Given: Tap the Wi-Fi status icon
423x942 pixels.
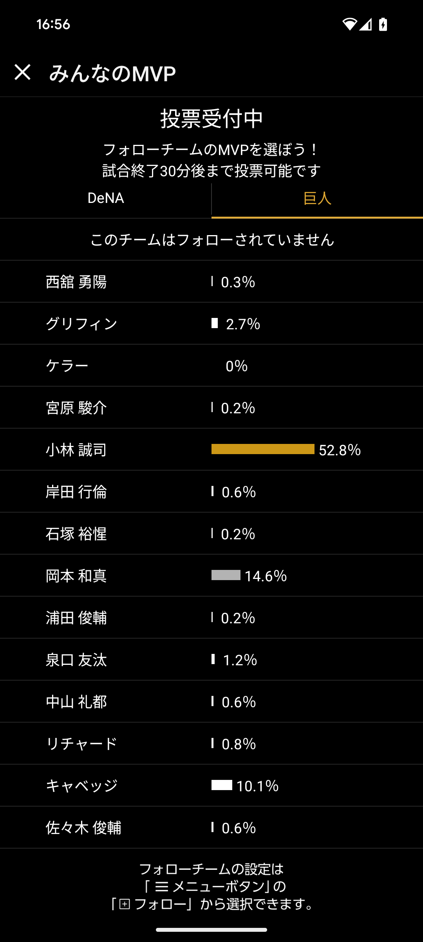Looking at the screenshot, I should (x=349, y=24).
